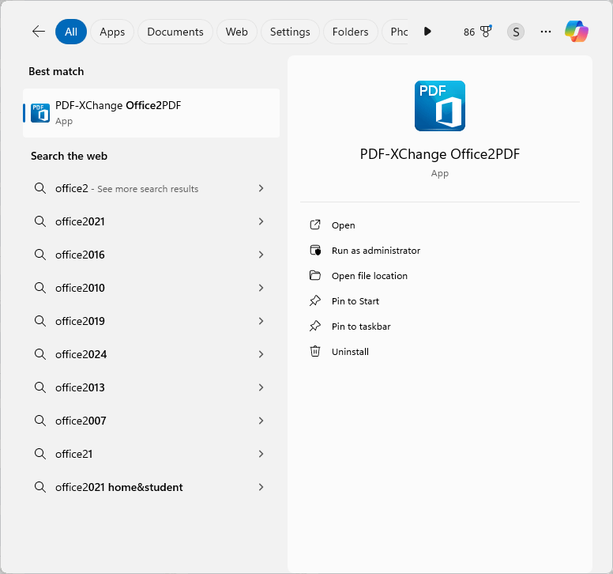
Task: Expand the office2010 result chevron
Action: pos(261,288)
